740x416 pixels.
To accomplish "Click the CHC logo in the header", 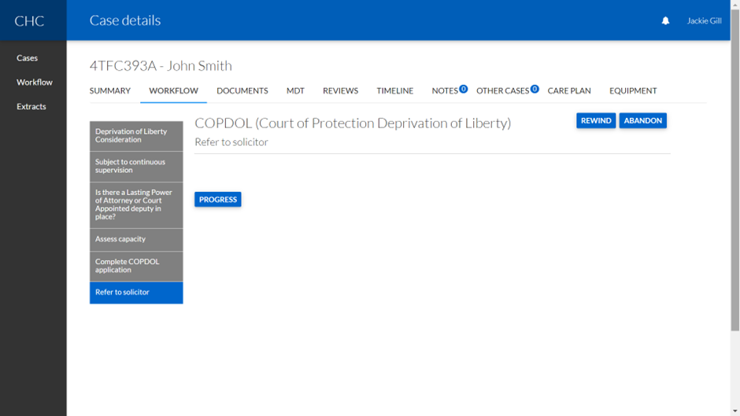I will pyautogui.click(x=29, y=20).
